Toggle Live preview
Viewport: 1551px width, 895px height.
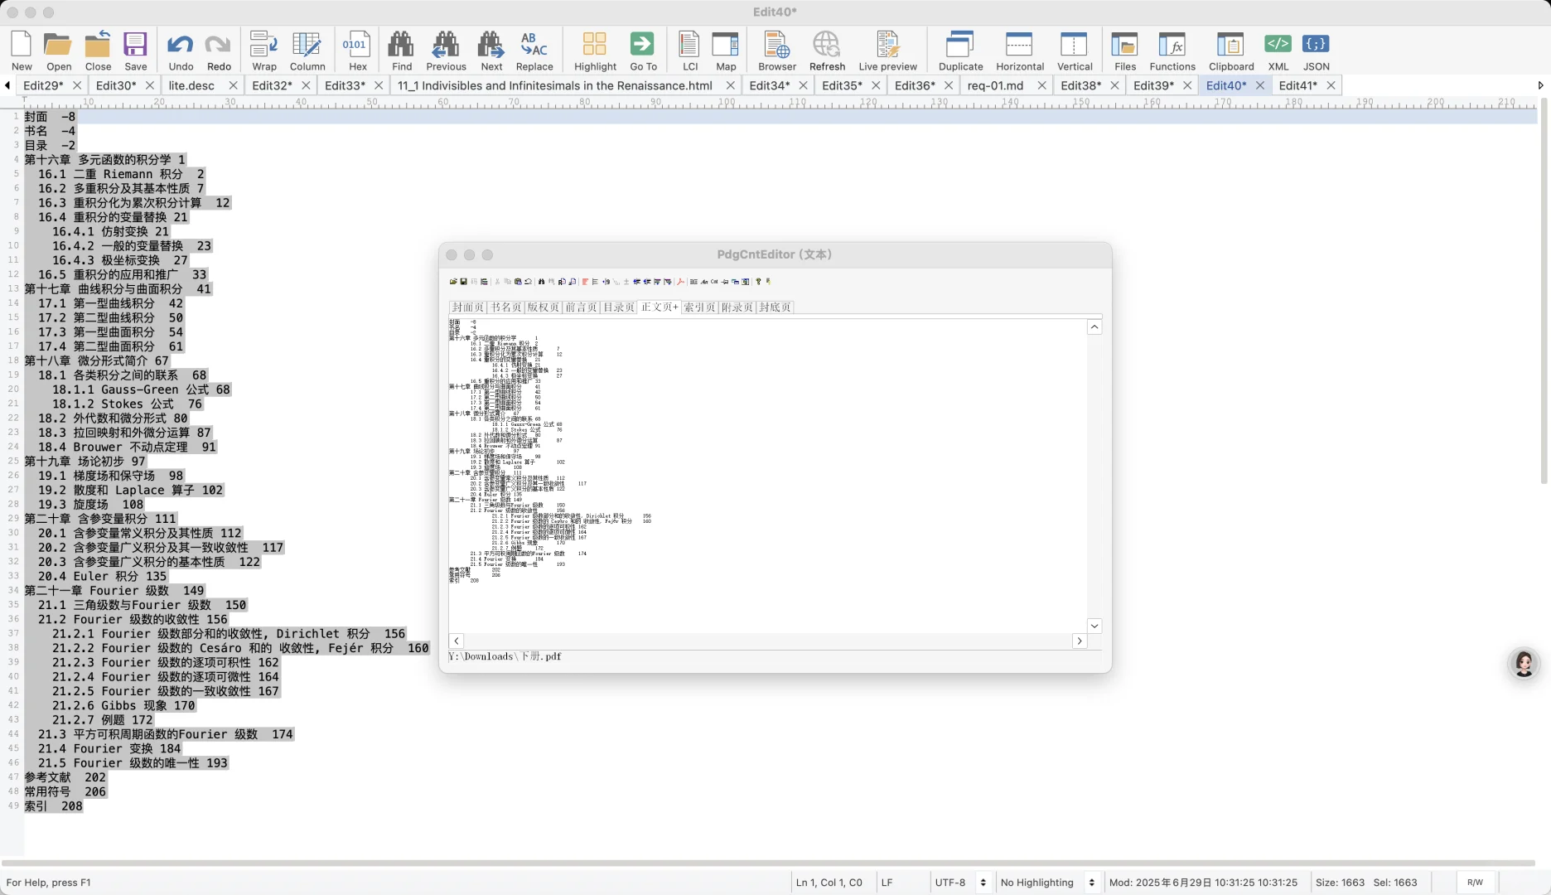point(887,51)
